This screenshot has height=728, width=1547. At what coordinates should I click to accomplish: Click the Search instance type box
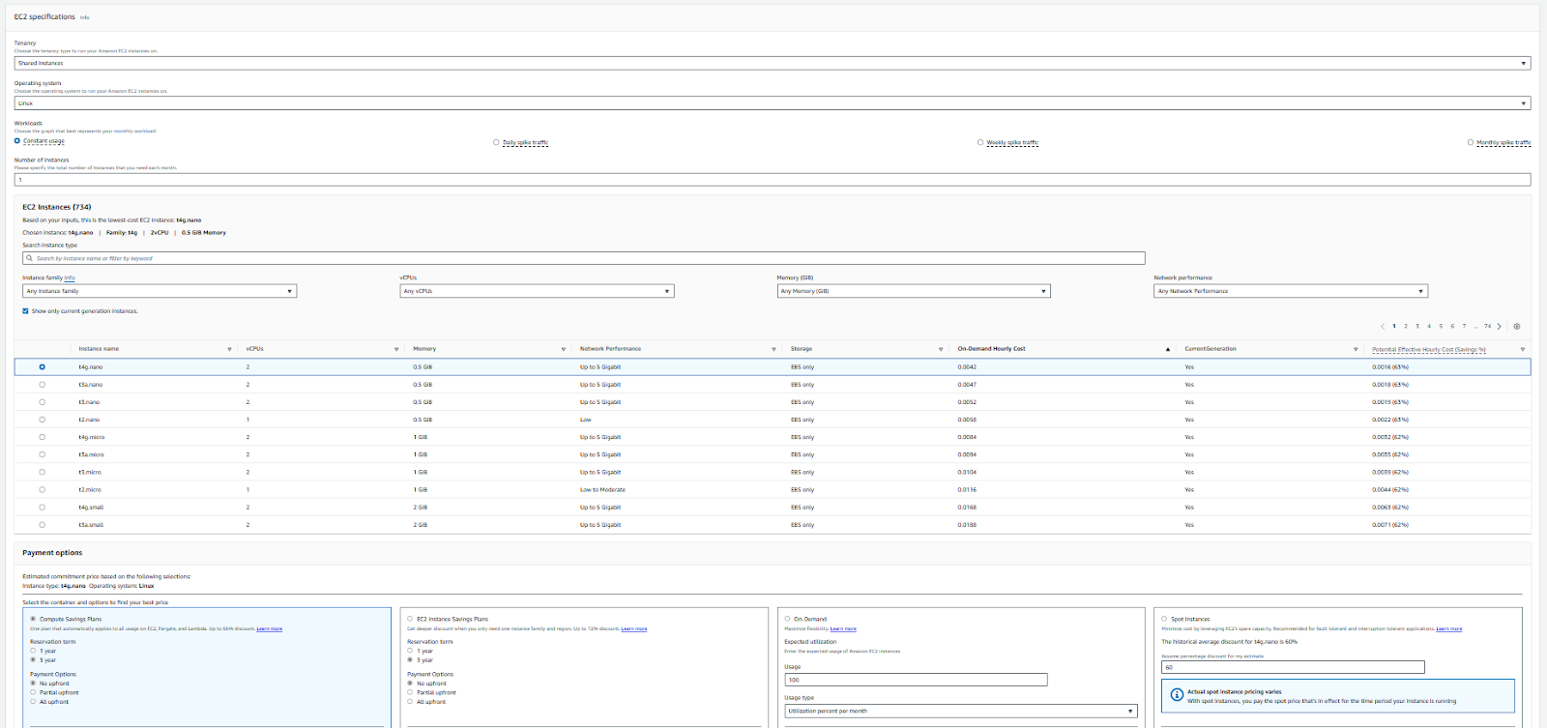[583, 258]
